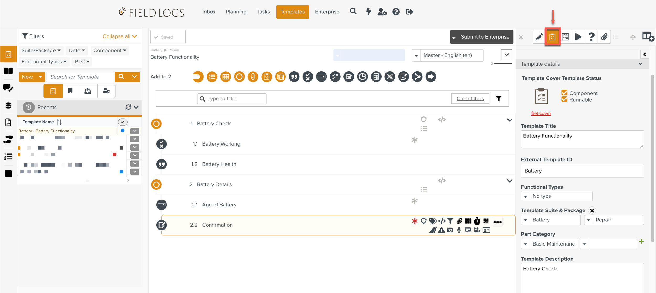Add a table element to section 2
This screenshot has height=293, width=656.
tap(225, 77)
